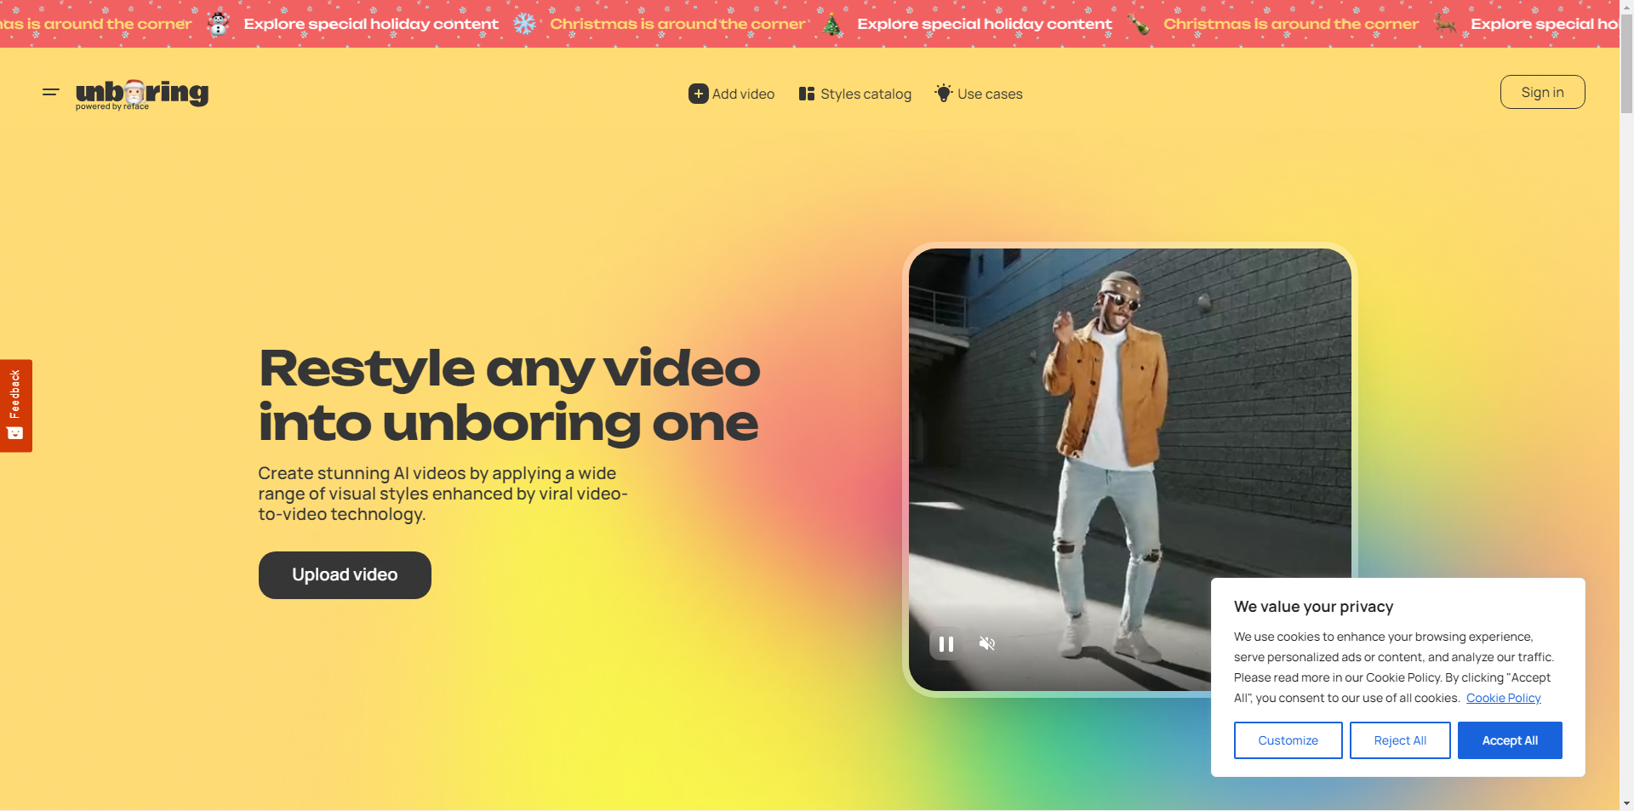Click the page scrollbar up arrow

pos(1626,8)
